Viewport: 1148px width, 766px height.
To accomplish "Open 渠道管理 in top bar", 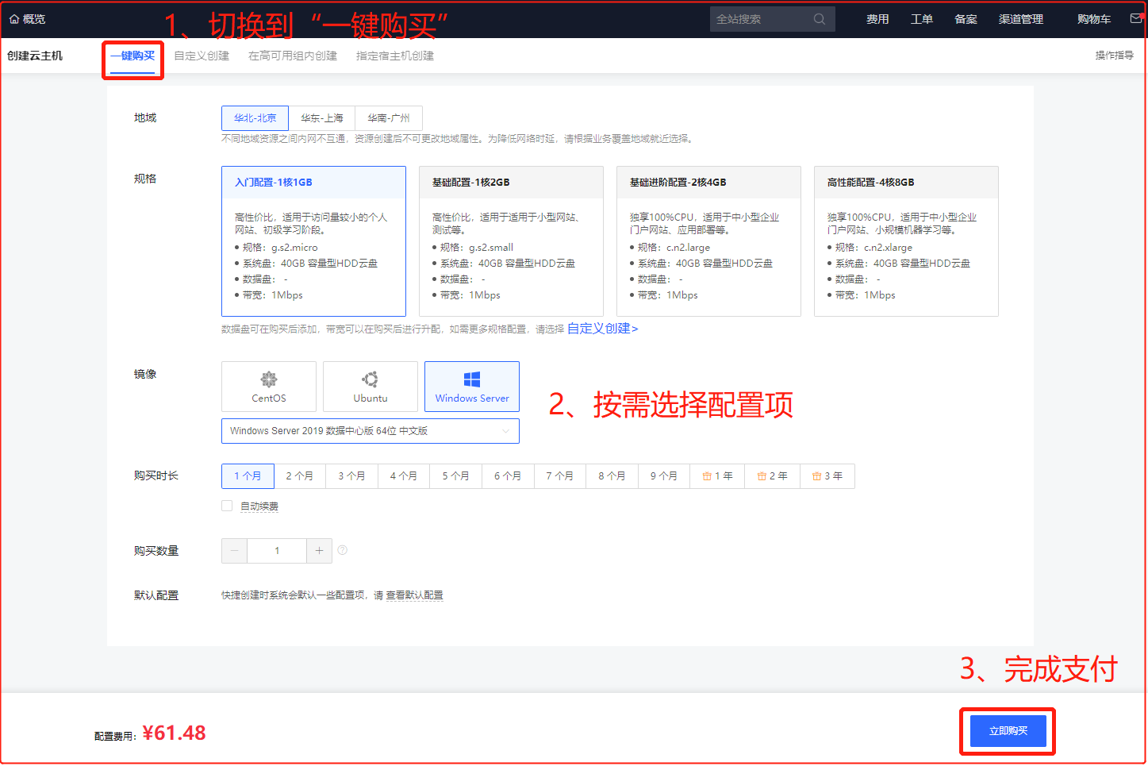I will pyautogui.click(x=1021, y=19).
